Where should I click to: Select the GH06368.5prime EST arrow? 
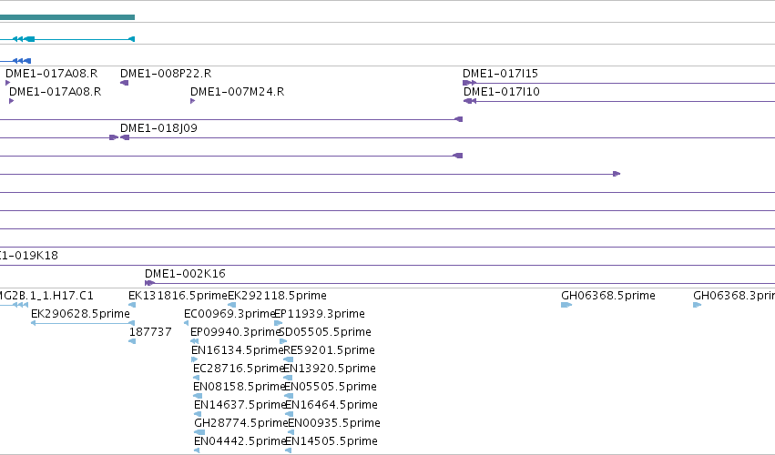[566, 305]
